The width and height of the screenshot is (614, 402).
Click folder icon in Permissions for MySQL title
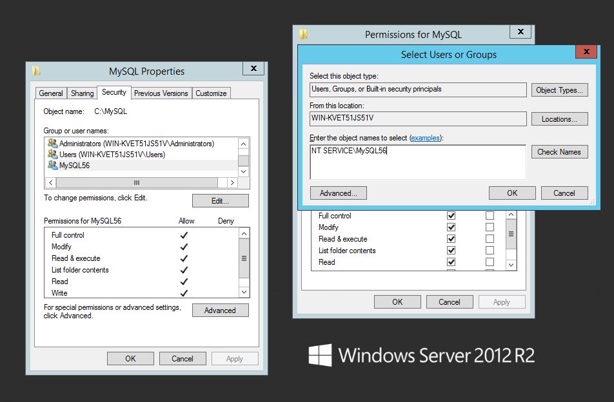pos(303,35)
